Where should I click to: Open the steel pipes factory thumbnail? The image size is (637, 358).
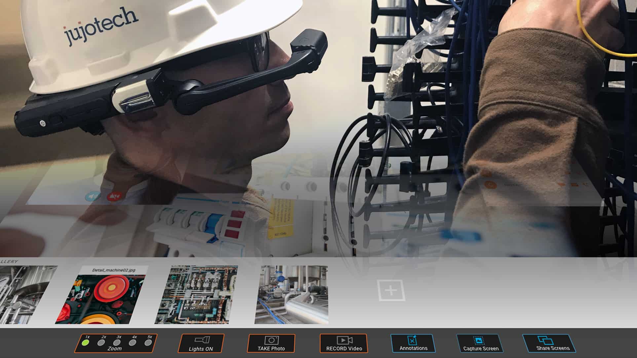291,295
